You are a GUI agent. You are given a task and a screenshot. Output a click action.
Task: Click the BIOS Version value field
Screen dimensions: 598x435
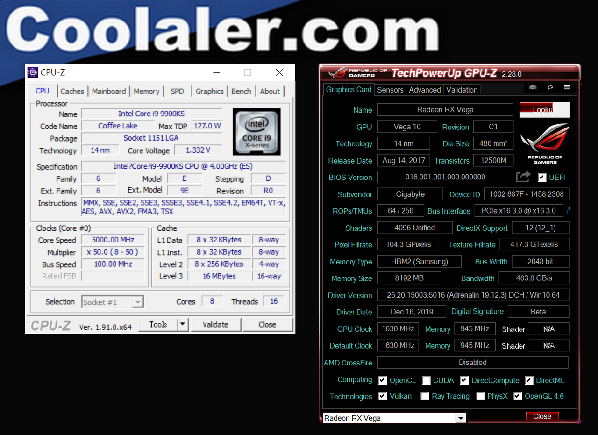click(445, 177)
